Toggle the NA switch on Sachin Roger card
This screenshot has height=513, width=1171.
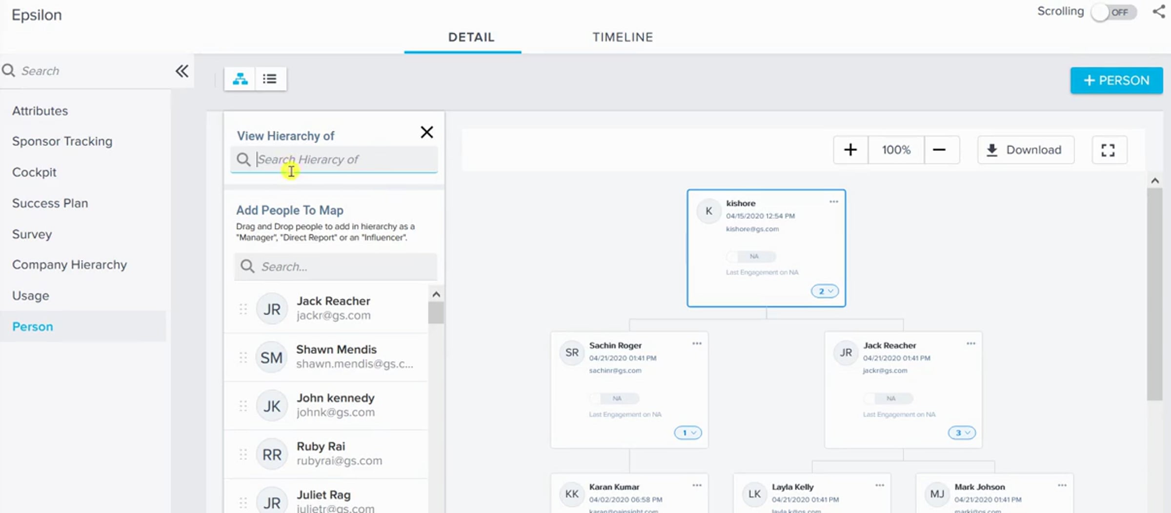tap(614, 398)
